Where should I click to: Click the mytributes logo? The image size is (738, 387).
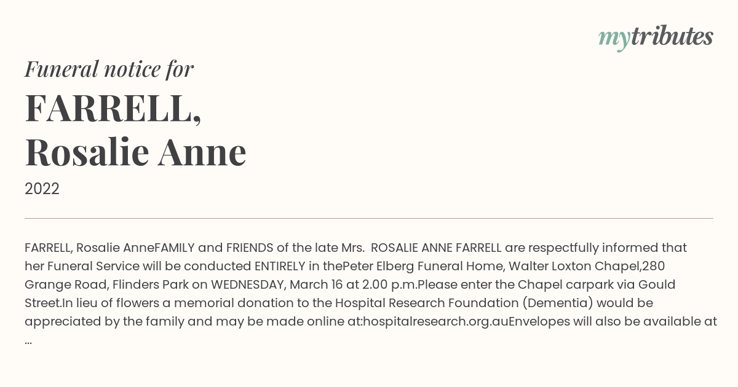[x=656, y=37]
